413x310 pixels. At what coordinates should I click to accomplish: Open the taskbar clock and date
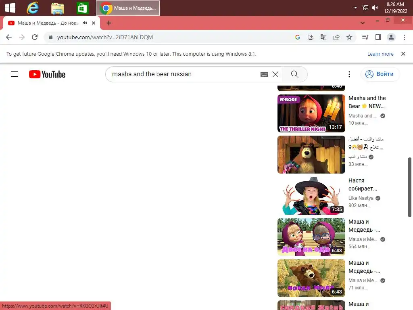pyautogui.click(x=395, y=8)
